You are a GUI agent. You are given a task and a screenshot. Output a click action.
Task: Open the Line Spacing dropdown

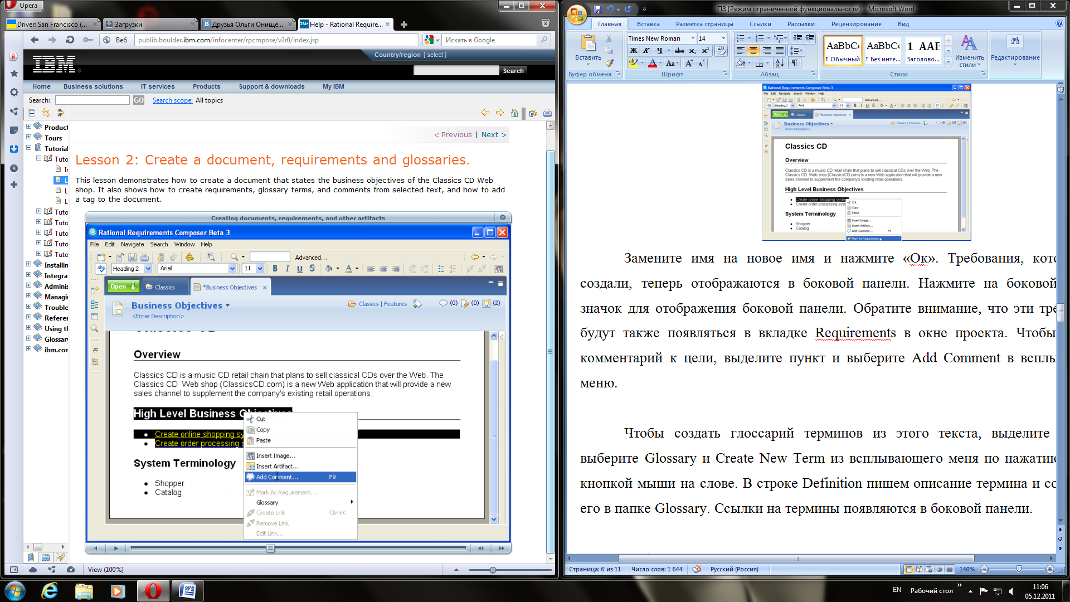coord(796,51)
